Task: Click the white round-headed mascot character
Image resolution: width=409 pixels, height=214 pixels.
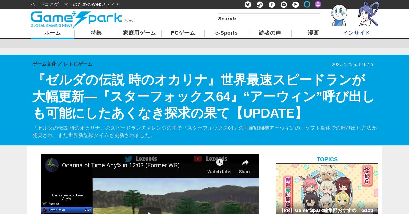Action: click(339, 16)
